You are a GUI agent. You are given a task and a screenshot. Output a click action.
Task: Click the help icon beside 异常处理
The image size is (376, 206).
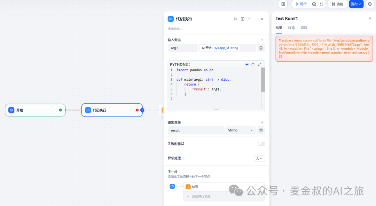click(x=183, y=158)
